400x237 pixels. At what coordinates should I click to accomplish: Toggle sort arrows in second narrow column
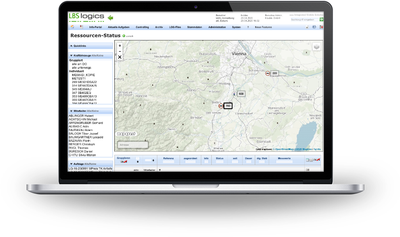[153, 160]
